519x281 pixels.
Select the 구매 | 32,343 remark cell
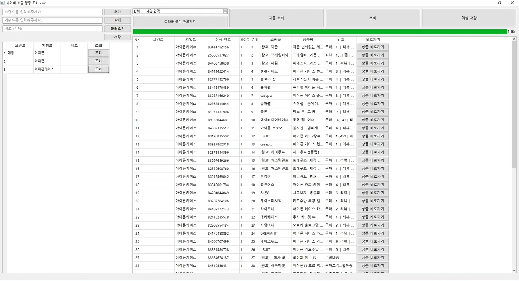(340, 120)
